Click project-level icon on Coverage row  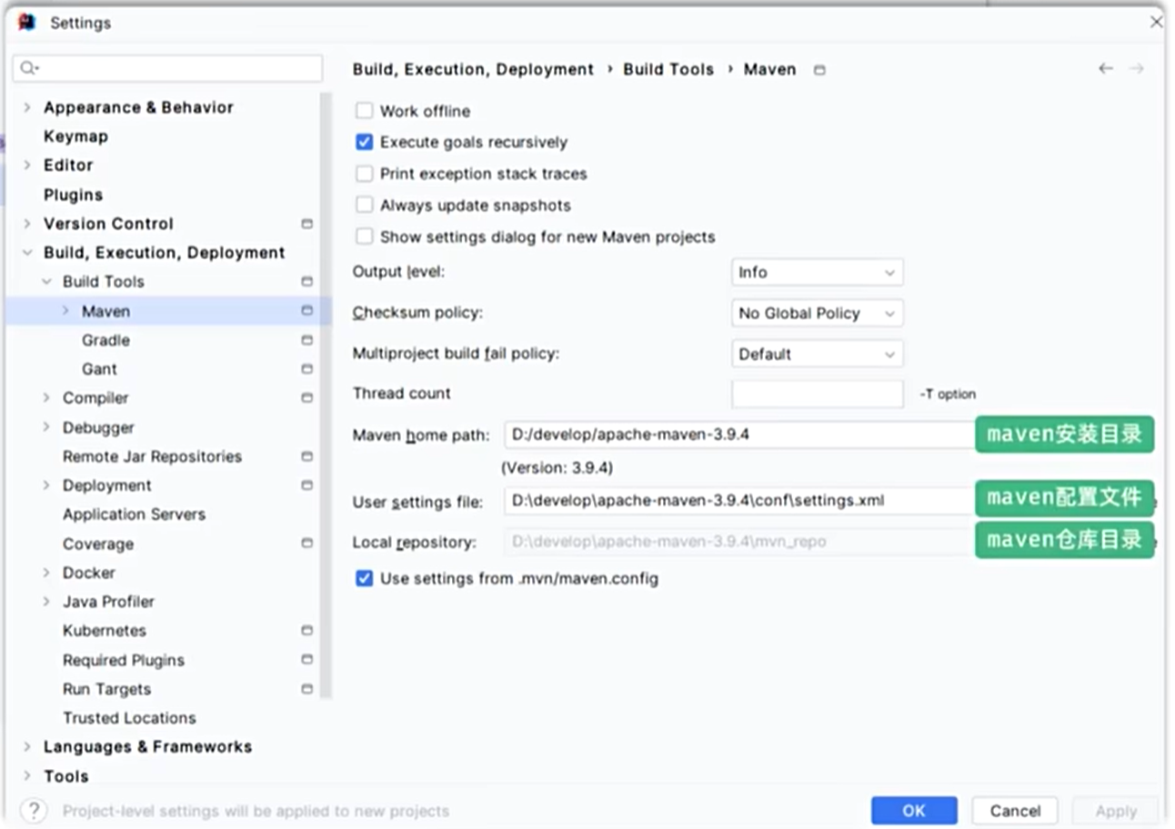307,544
